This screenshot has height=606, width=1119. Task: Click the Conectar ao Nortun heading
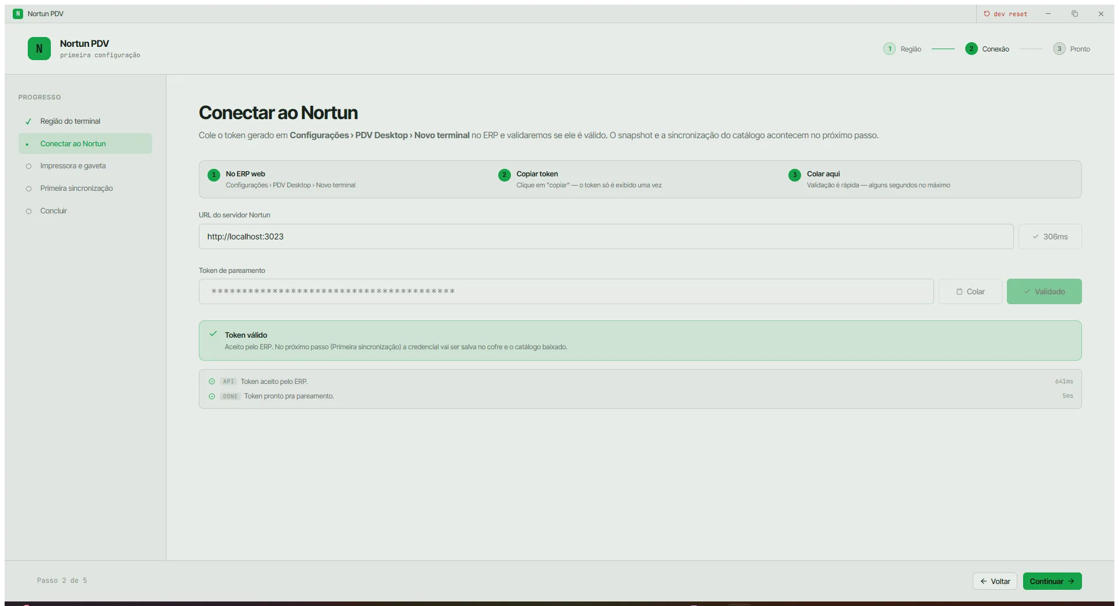[278, 113]
